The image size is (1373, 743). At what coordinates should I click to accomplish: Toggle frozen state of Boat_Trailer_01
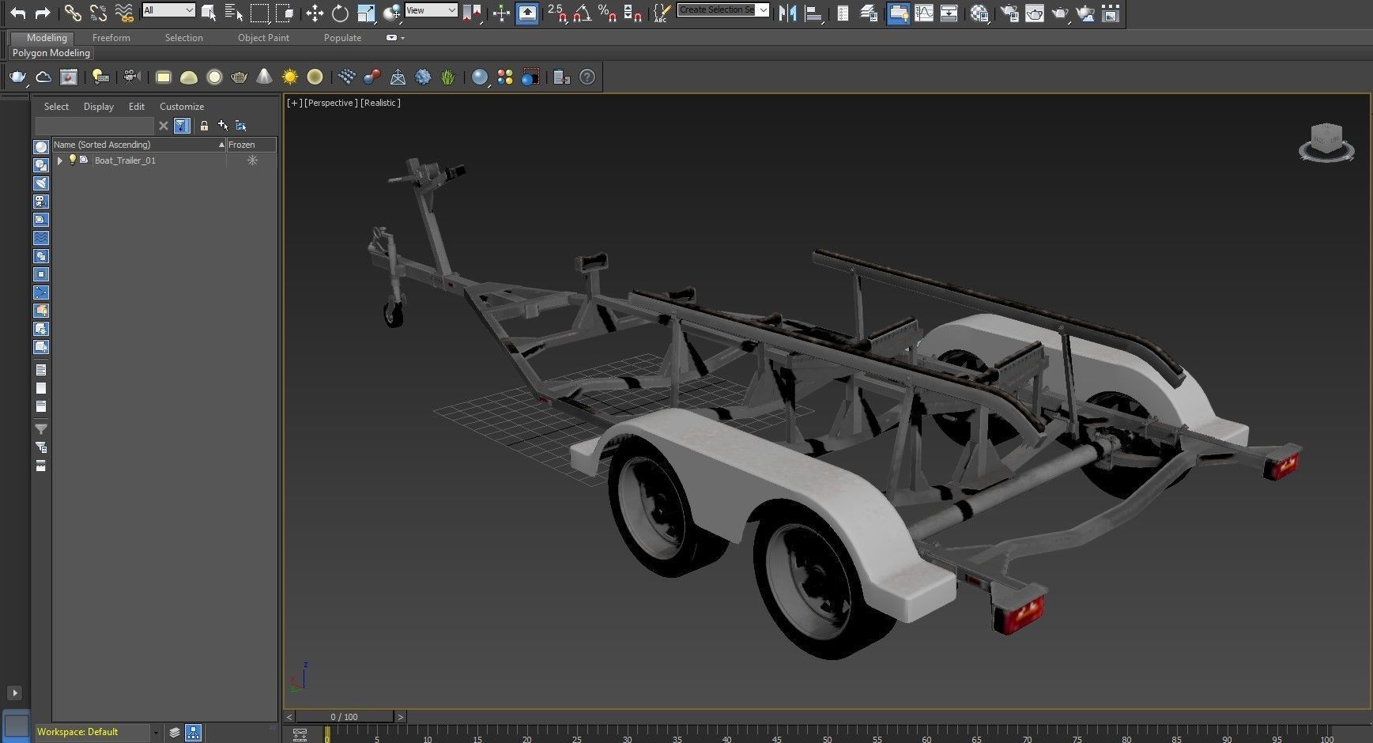(252, 160)
